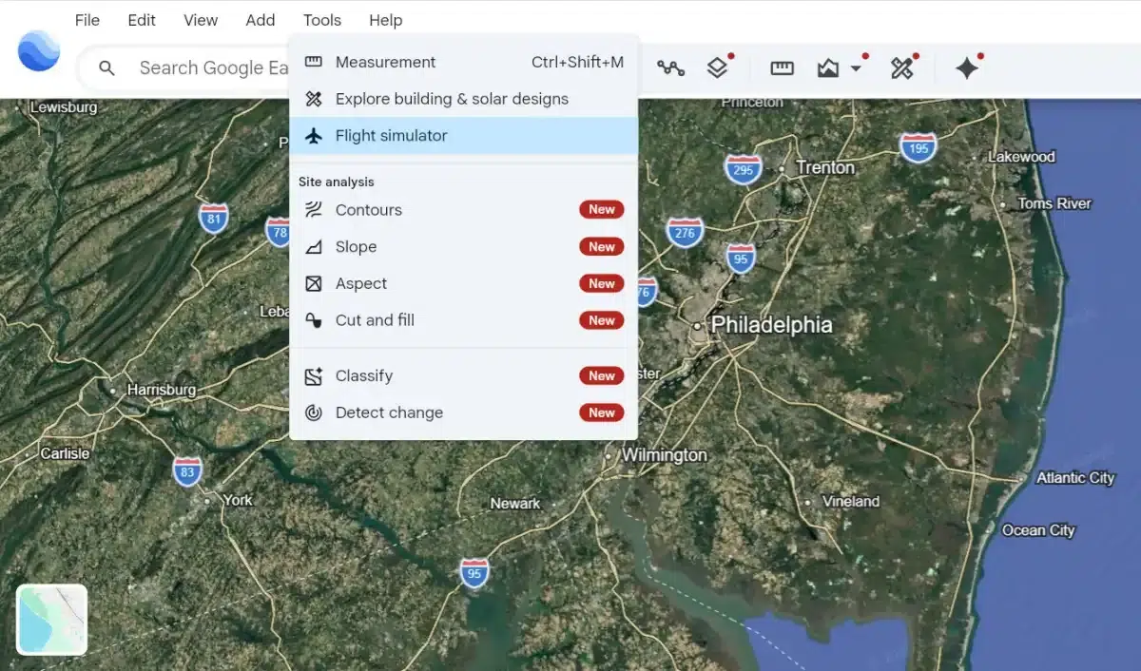Click the Philadelphia city label
This screenshot has height=671, width=1141.
772,325
